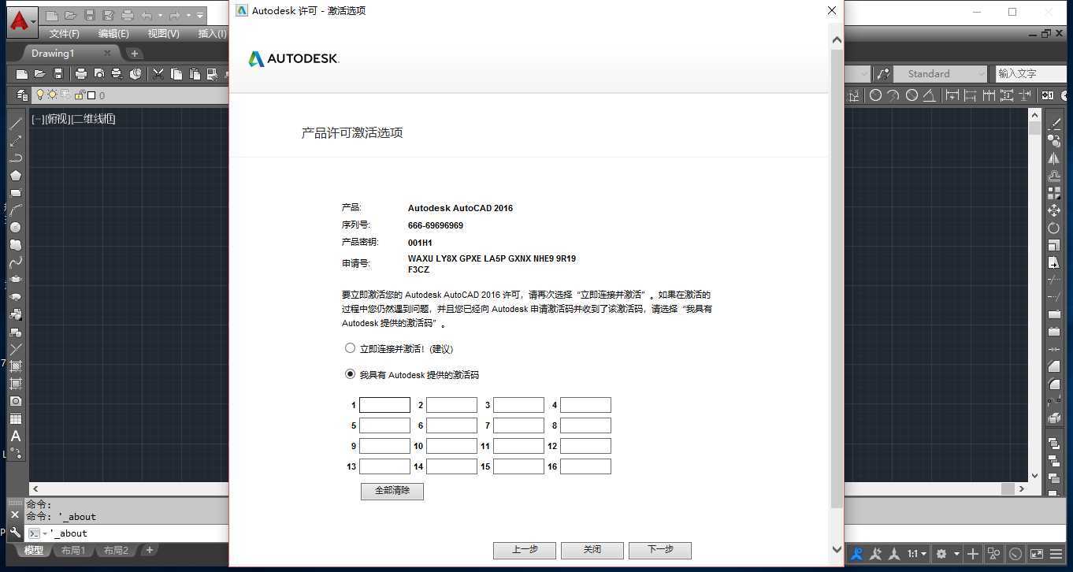Click the Paste clipboard icon

(195, 73)
